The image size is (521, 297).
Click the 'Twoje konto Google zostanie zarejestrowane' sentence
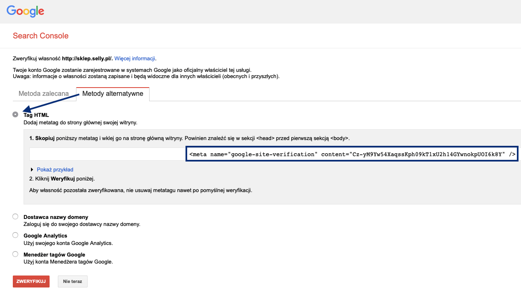132,70
